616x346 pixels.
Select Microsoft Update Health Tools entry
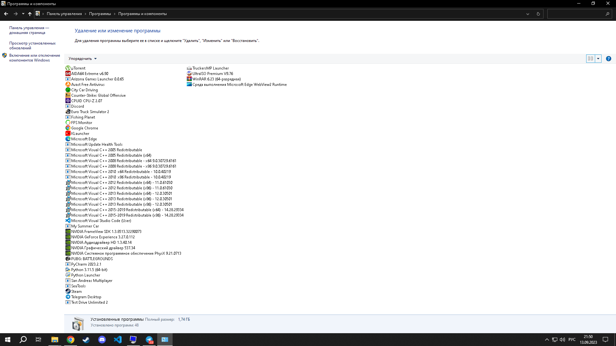[94, 144]
